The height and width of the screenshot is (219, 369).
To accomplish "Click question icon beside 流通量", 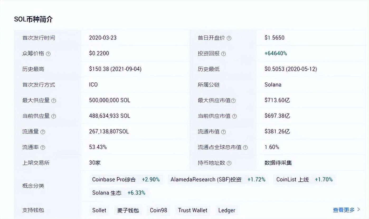I will click(42, 132).
